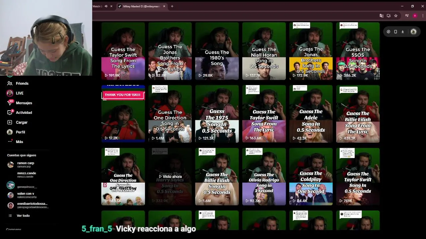This screenshot has width=426, height=239.
Task: Open mmzz.cande followed account
Action: point(27,175)
